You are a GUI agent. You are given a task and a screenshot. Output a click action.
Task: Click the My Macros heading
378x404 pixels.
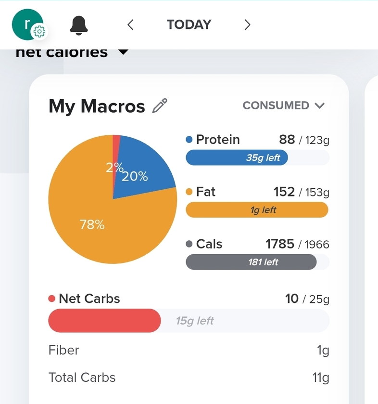tap(97, 106)
